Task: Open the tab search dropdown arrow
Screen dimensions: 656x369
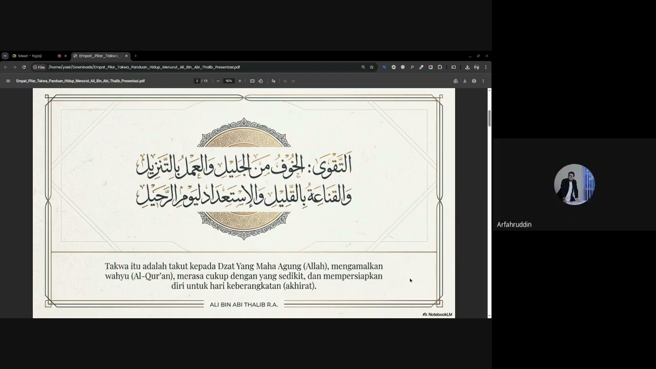Action: point(5,56)
